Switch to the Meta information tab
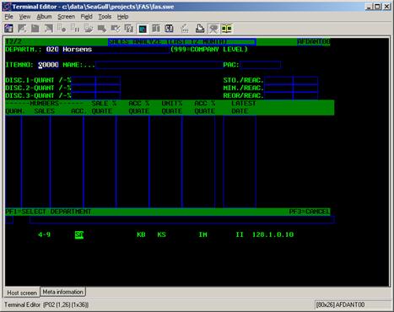394x312 pixels. [x=63, y=292]
